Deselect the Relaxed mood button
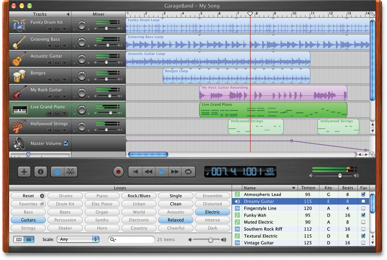The width and height of the screenshot is (387, 260). 176,220
